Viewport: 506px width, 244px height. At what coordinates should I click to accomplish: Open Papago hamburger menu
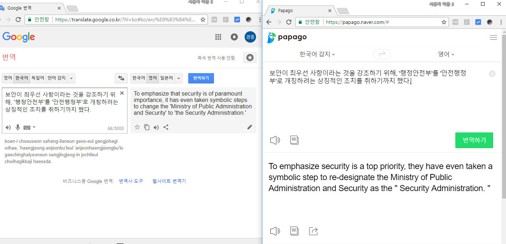(x=494, y=37)
